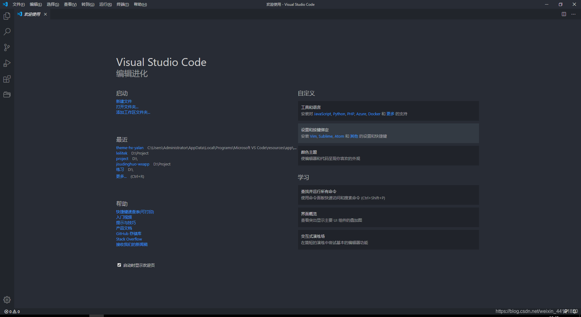Screen dimensions: 581x317
Task: Open the Stack Overflow help link
Action: click(129, 239)
